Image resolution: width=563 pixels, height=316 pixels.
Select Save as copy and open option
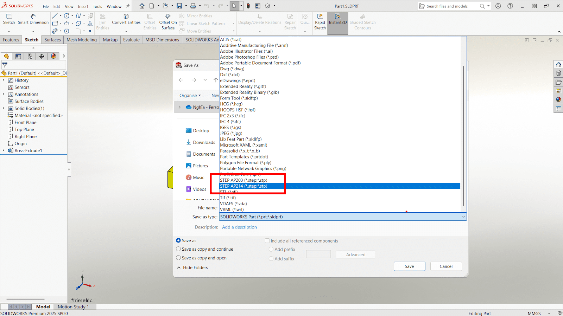(178, 258)
